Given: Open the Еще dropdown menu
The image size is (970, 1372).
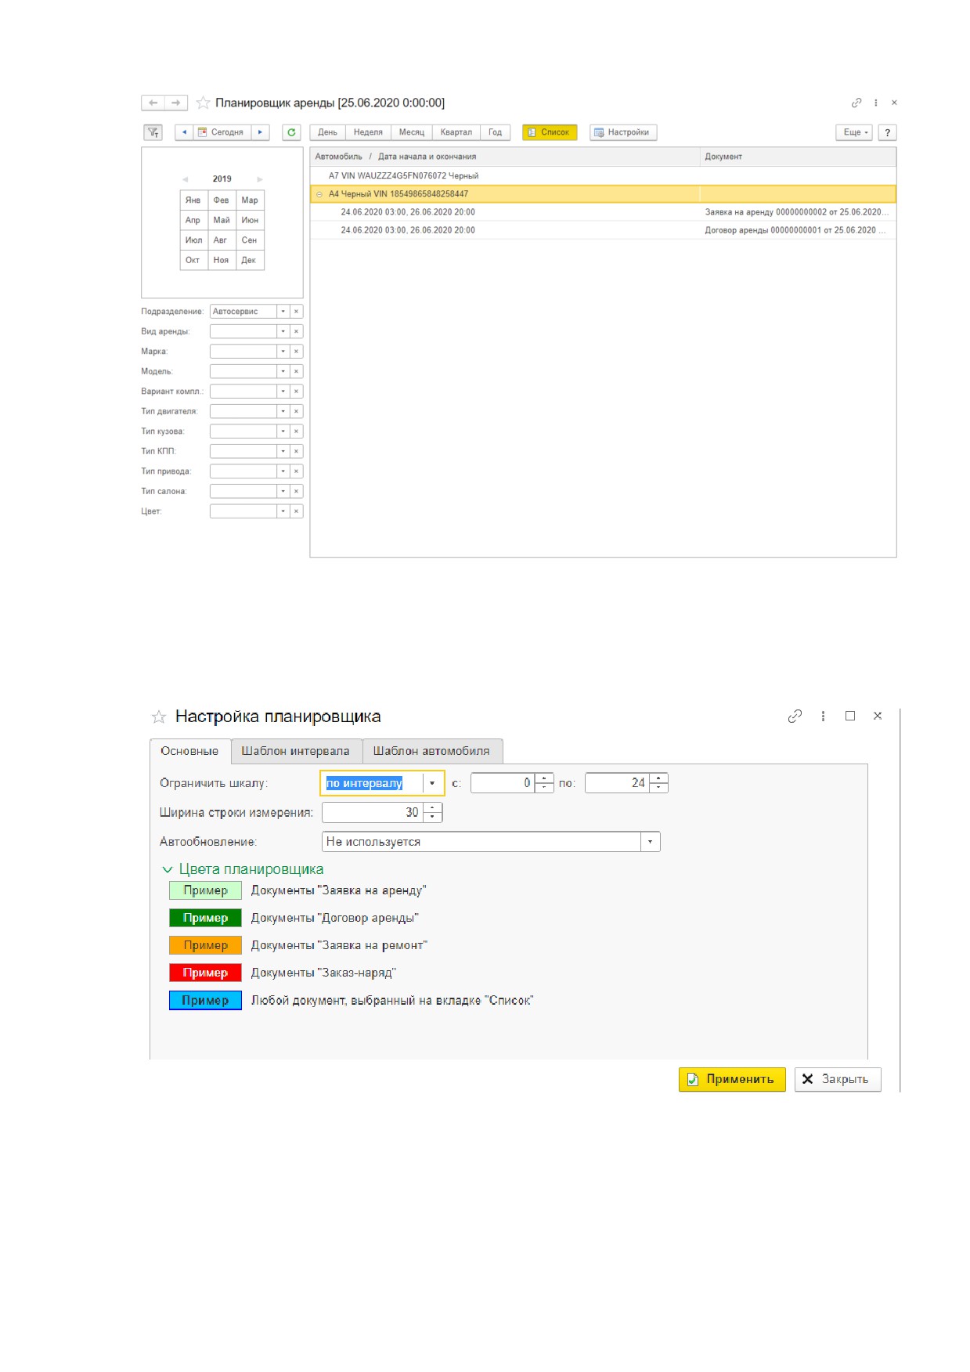Looking at the screenshot, I should click(x=854, y=132).
